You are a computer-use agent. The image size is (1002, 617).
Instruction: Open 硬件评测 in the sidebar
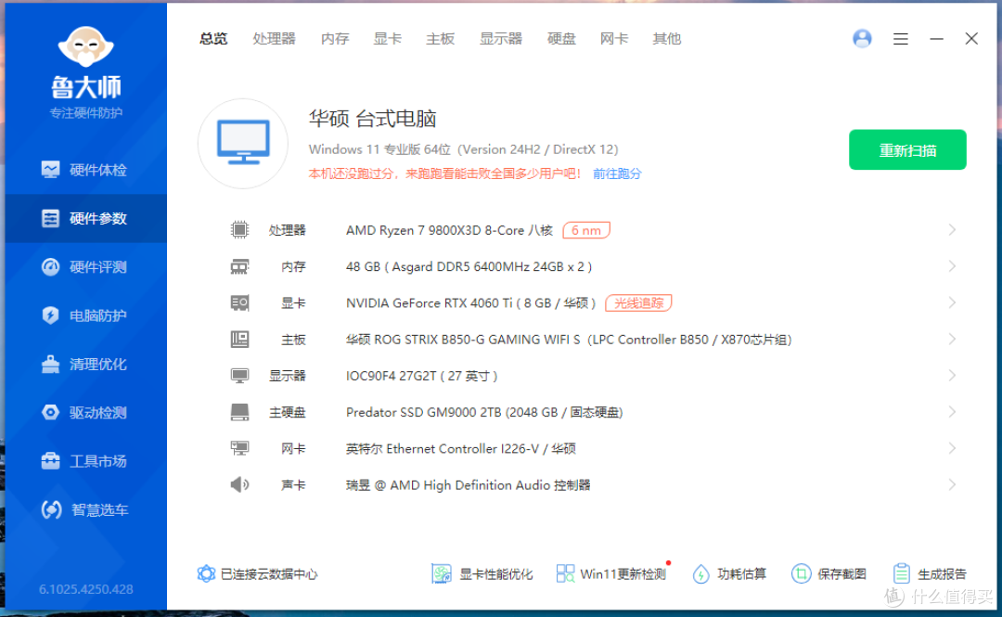(x=85, y=266)
